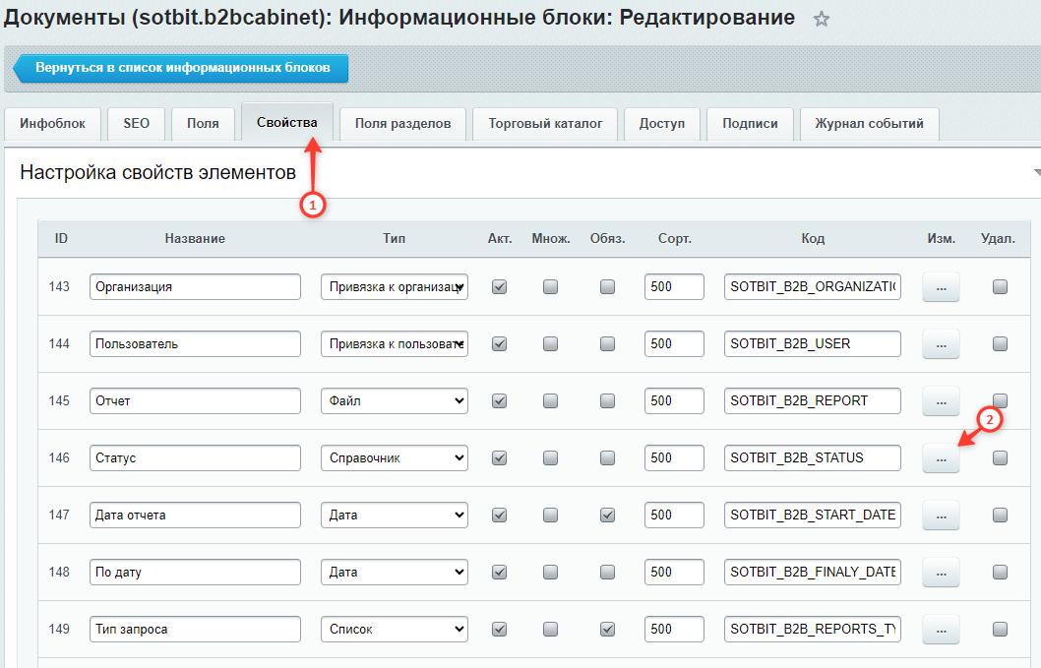Screen dimensions: 1041x668
Task: Mark Организация property as required
Action: [x=607, y=287]
